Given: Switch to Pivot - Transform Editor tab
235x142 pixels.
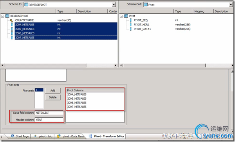Looking at the screenshot, I should pyautogui.click(x=107, y=136).
